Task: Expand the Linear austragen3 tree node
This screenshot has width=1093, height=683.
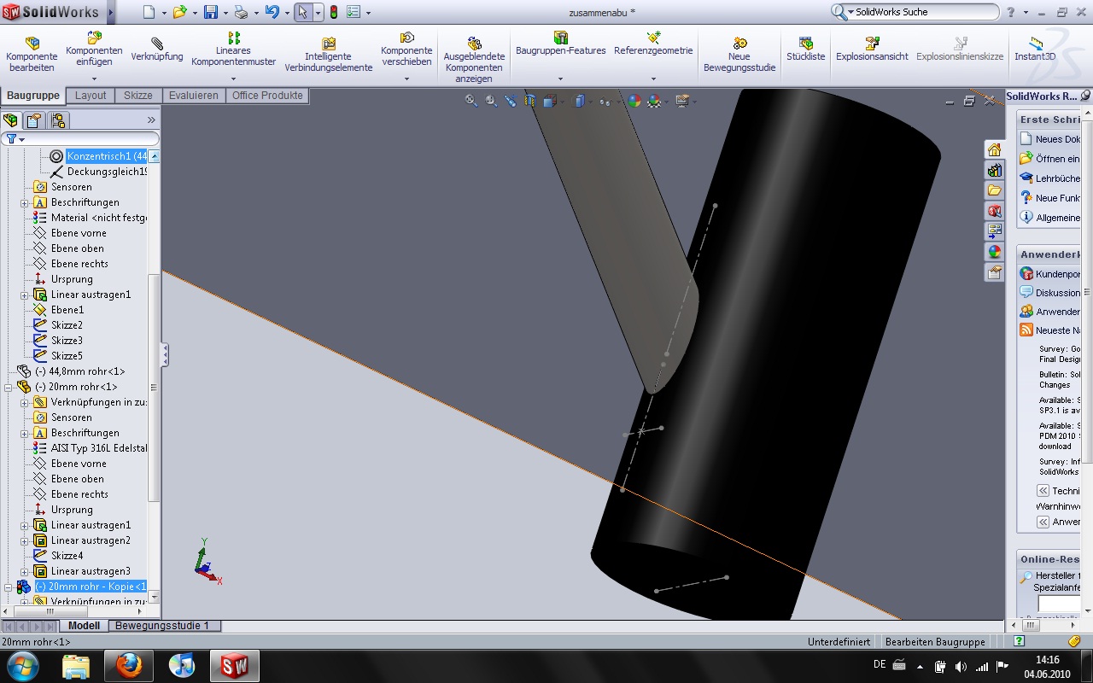Action: click(x=25, y=571)
